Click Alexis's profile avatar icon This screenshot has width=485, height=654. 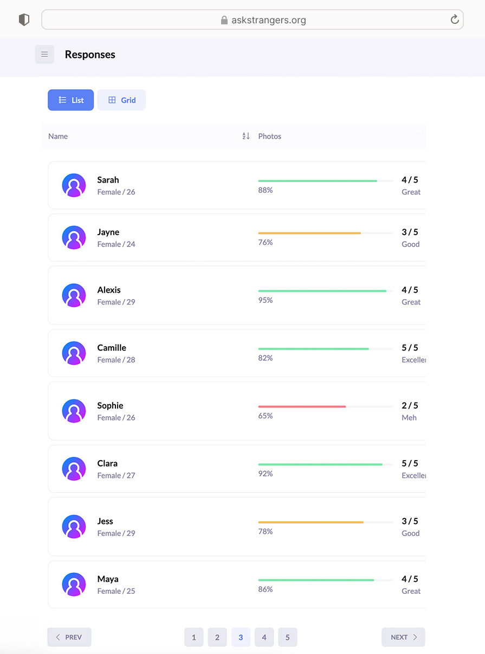click(74, 295)
